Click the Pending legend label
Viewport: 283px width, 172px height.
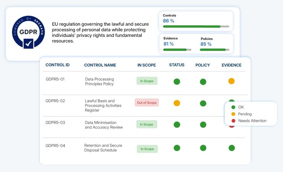pyautogui.click(x=245, y=114)
